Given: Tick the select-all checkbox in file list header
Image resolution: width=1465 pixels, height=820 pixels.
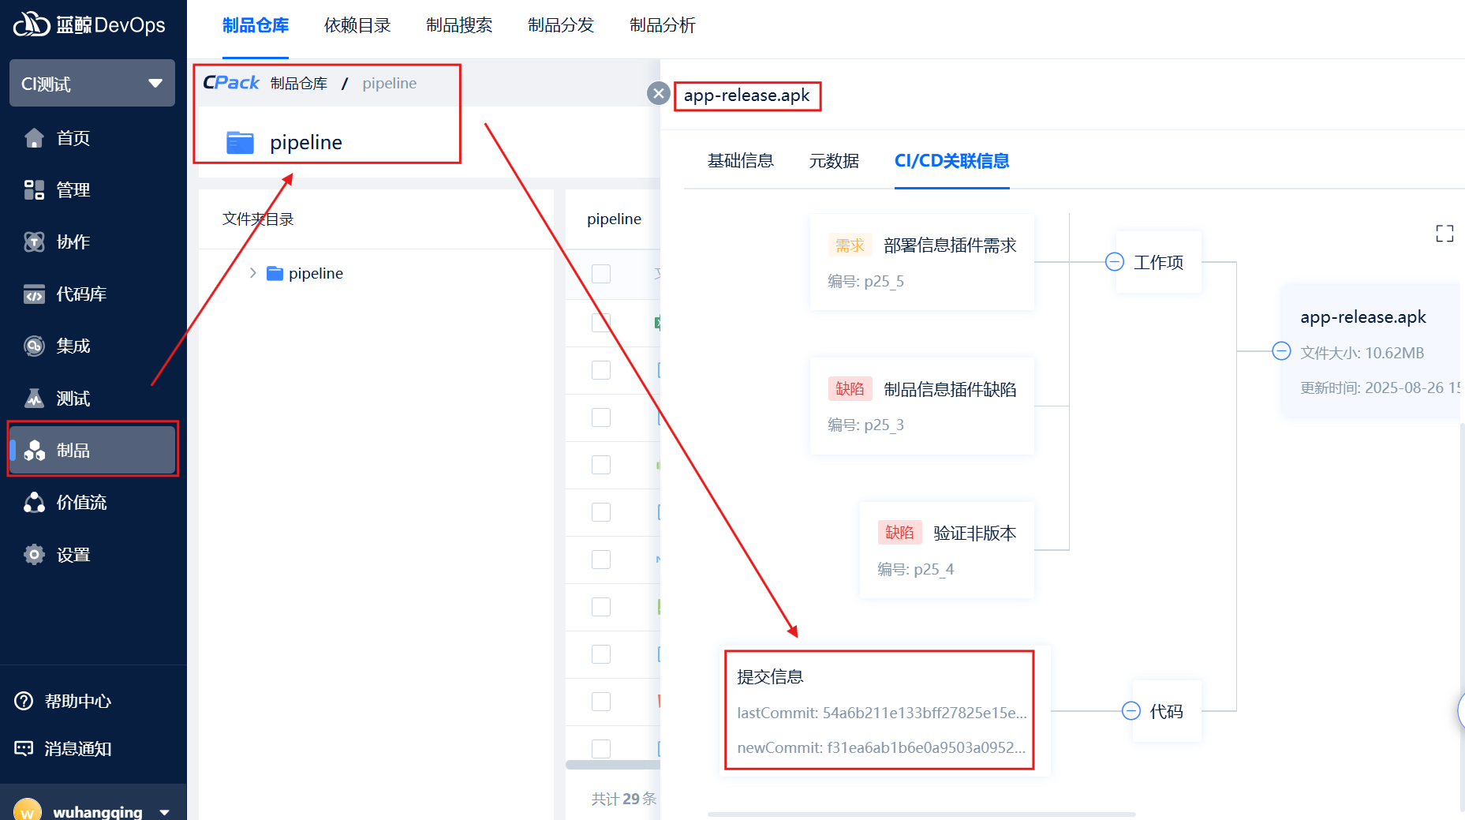Looking at the screenshot, I should tap(601, 274).
